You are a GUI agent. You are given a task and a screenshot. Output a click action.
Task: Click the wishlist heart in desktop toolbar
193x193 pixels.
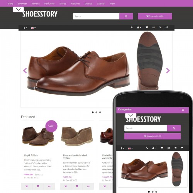point(147,27)
